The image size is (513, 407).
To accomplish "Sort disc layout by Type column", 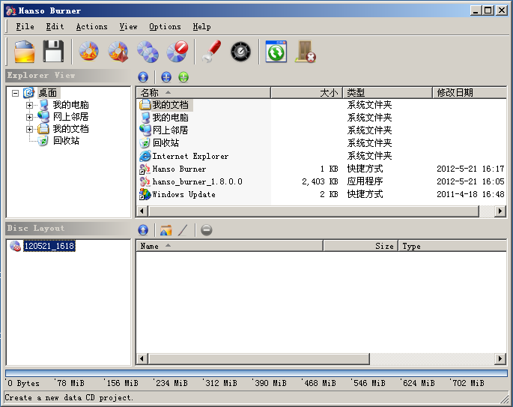I will point(452,246).
